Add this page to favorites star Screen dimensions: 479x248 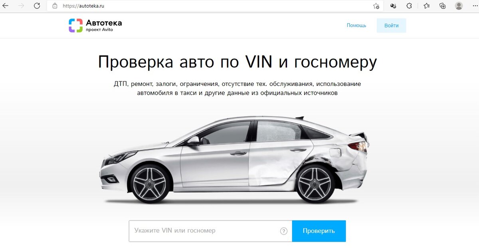pyautogui.click(x=376, y=6)
